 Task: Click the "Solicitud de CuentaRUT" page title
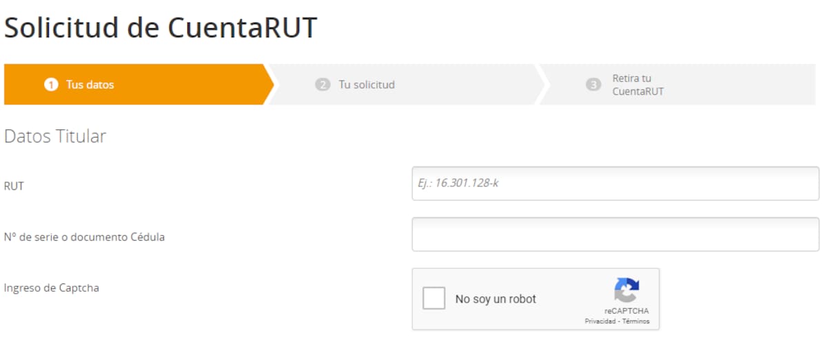[x=161, y=28]
